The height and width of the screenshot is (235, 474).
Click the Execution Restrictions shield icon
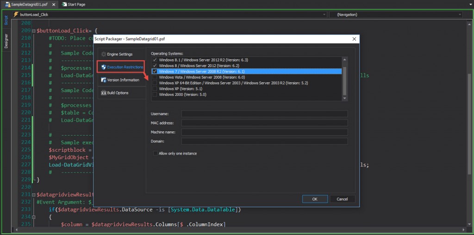(104, 67)
